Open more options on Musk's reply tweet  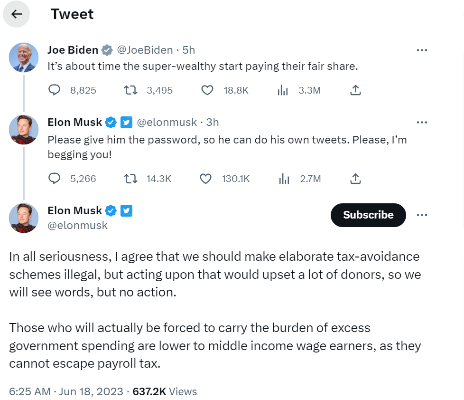coord(422,122)
